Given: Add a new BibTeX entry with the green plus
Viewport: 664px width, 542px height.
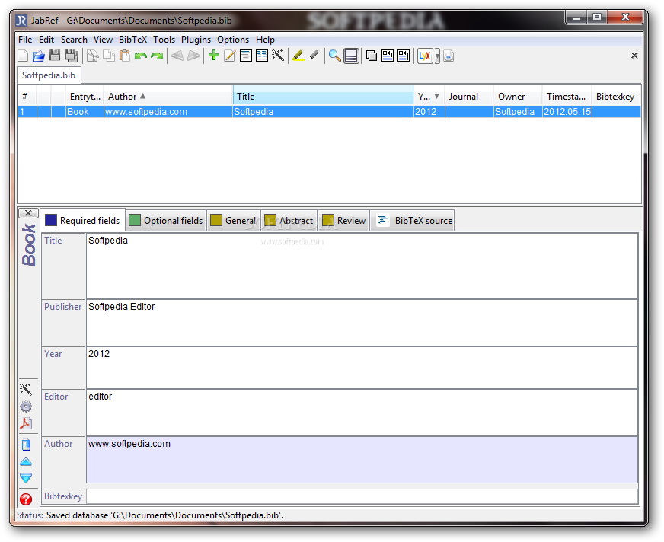Looking at the screenshot, I should tap(214, 55).
